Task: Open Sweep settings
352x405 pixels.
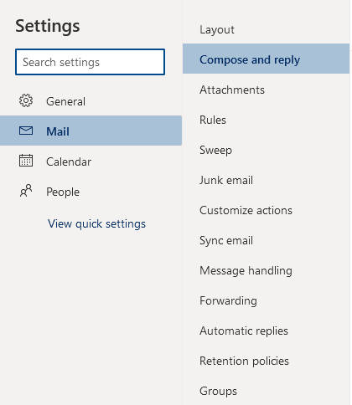Action: pyautogui.click(x=266, y=150)
